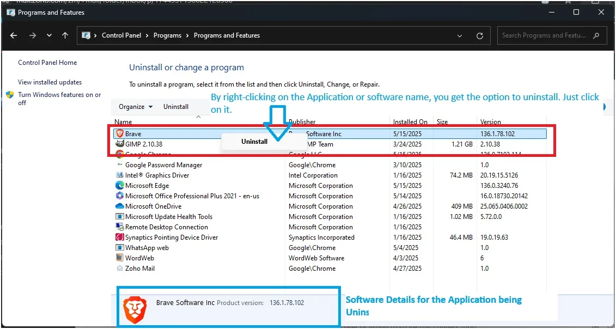Image resolution: width=616 pixels, height=329 pixels.
Task: Select the Brave icon in the list
Action: tap(120, 133)
